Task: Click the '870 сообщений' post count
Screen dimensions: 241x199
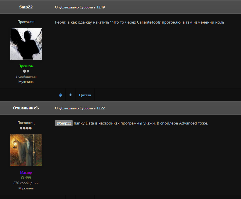Action: click(26, 183)
